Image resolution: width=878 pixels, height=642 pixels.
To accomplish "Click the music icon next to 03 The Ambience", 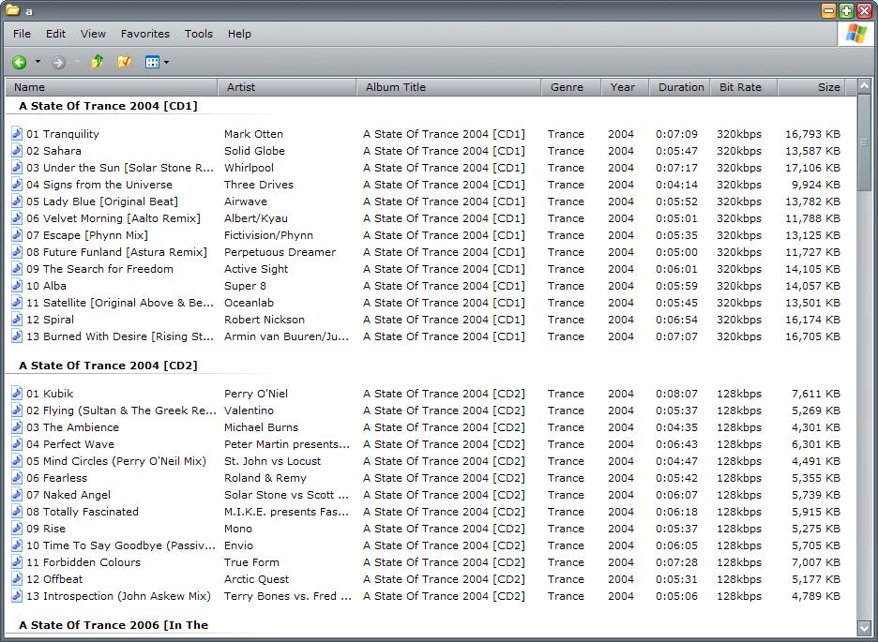I will pos(17,427).
